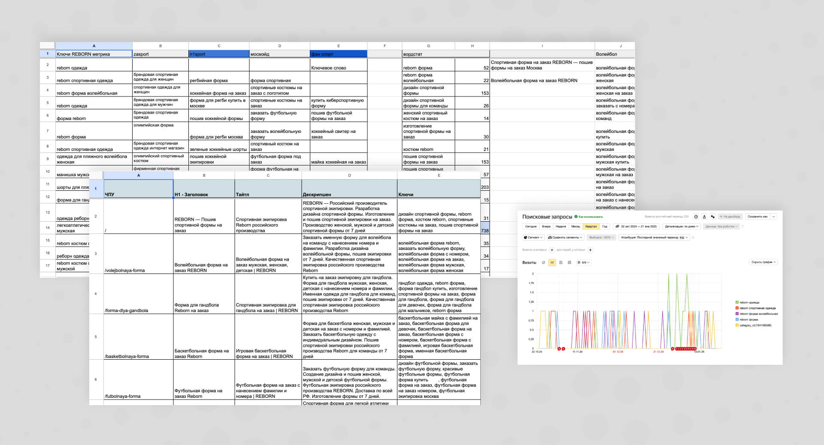This screenshot has width=824, height=445.
Task: Select cell Ключи REBORN метрика in back spreadsheet
Action: pos(94,54)
